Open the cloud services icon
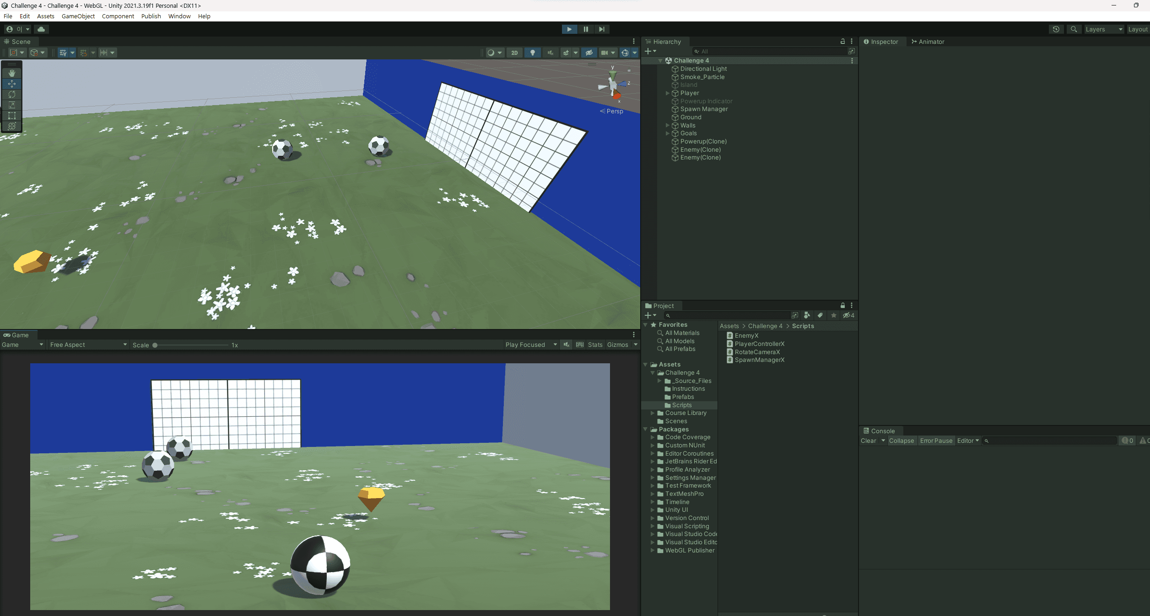The height and width of the screenshot is (616, 1150). pos(41,29)
